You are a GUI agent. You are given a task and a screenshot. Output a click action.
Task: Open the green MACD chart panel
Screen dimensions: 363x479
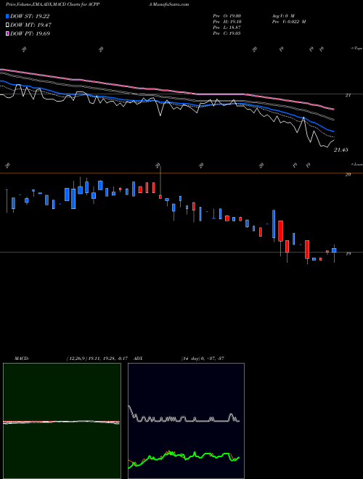(62, 421)
